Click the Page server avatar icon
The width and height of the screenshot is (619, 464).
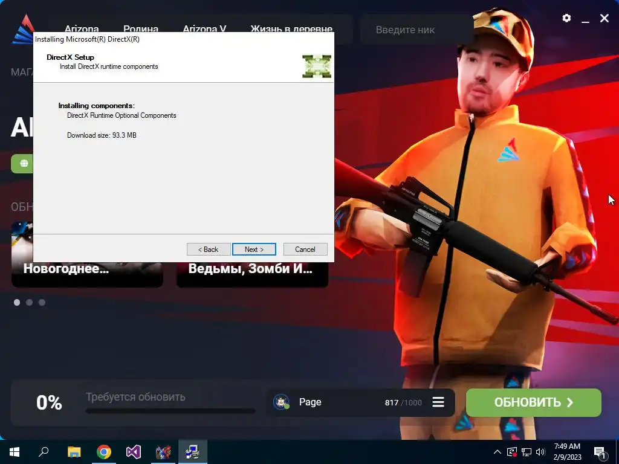(x=281, y=402)
